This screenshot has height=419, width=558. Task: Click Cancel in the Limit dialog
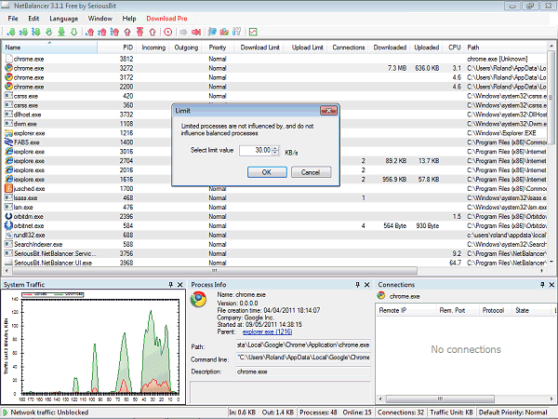311,172
